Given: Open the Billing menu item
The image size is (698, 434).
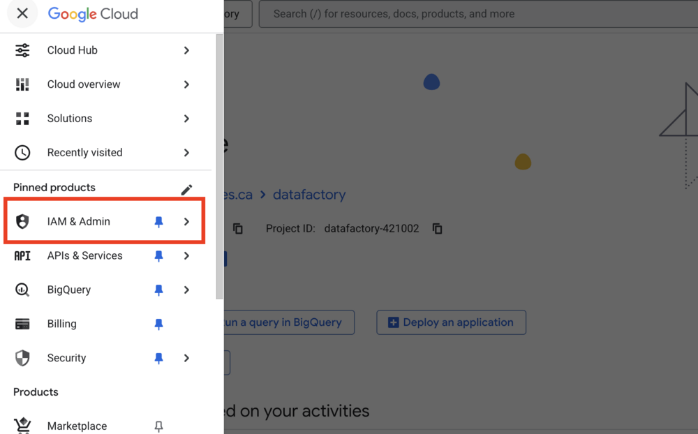Looking at the screenshot, I should (x=62, y=324).
